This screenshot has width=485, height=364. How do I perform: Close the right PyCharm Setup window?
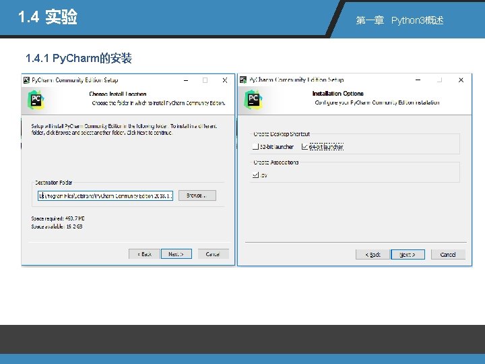(461, 80)
